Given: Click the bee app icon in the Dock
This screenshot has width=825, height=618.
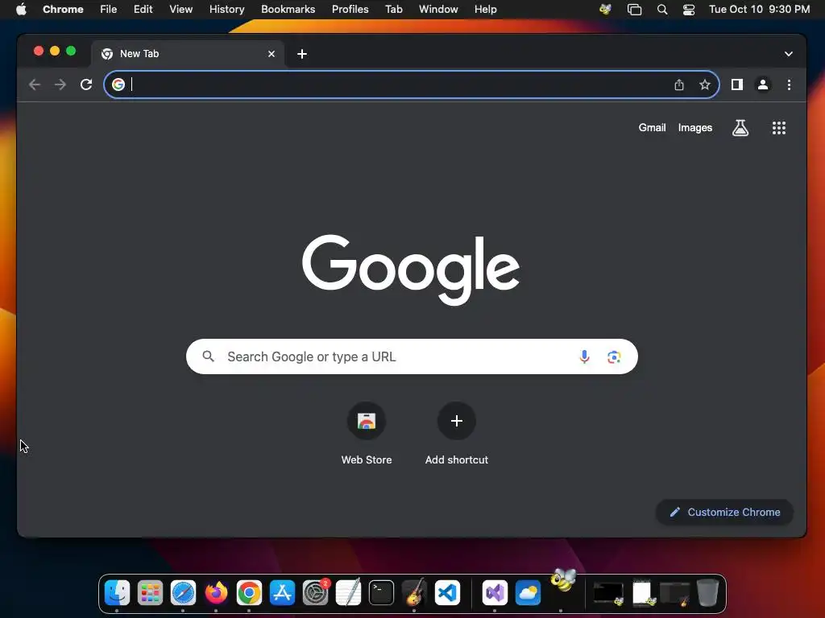Looking at the screenshot, I should pos(562,581).
